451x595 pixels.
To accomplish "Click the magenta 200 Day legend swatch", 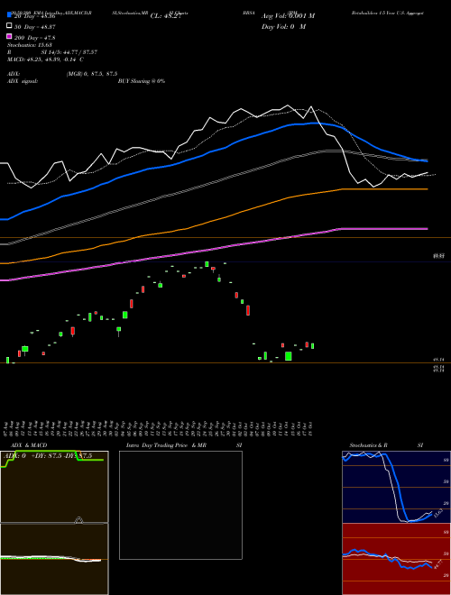I will click(10, 36).
